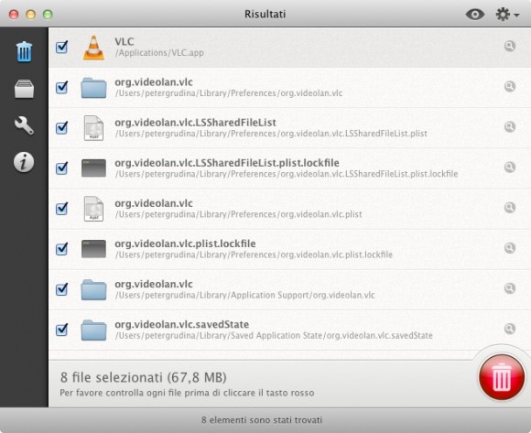Open the gear settings dropdown
531x433 pixels.
507,15
